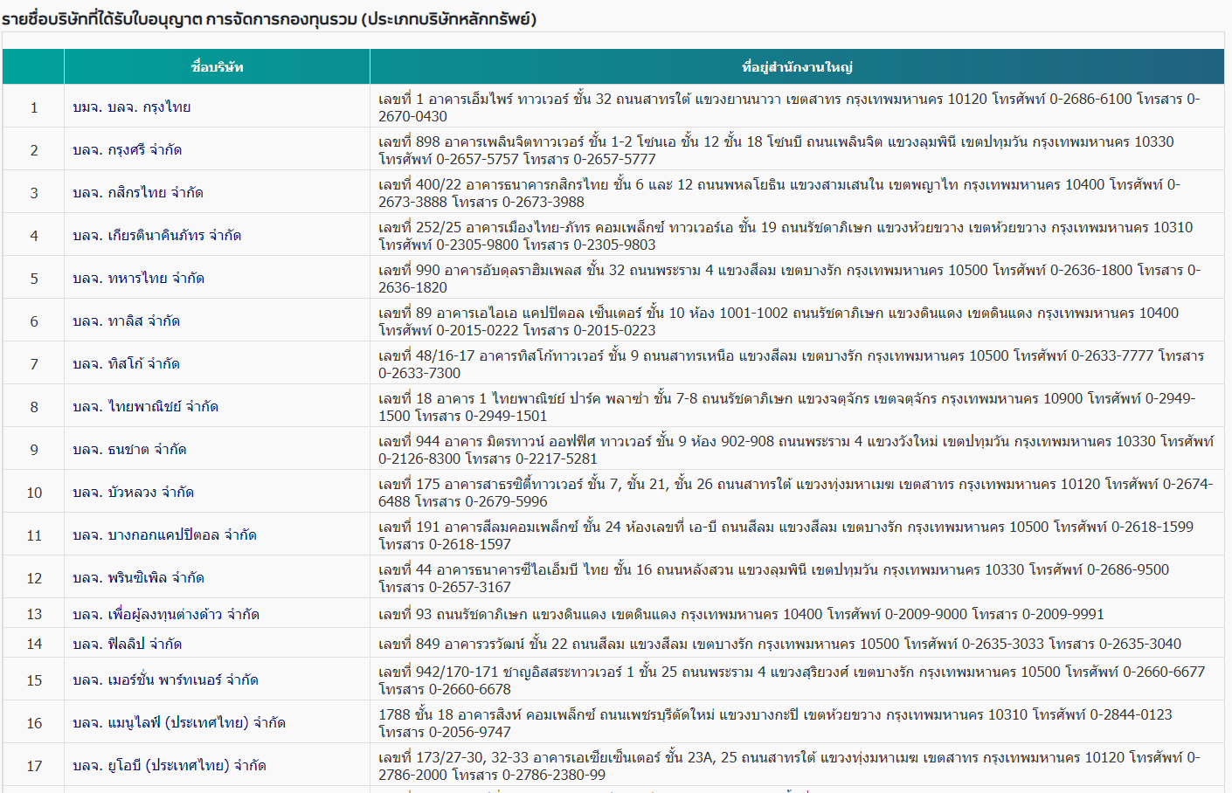The image size is (1232, 793).
Task: Select company name บลจ. เพื่อผู้ลงทุนต่างด้าว จำกัด
Action: pyautogui.click(x=166, y=614)
